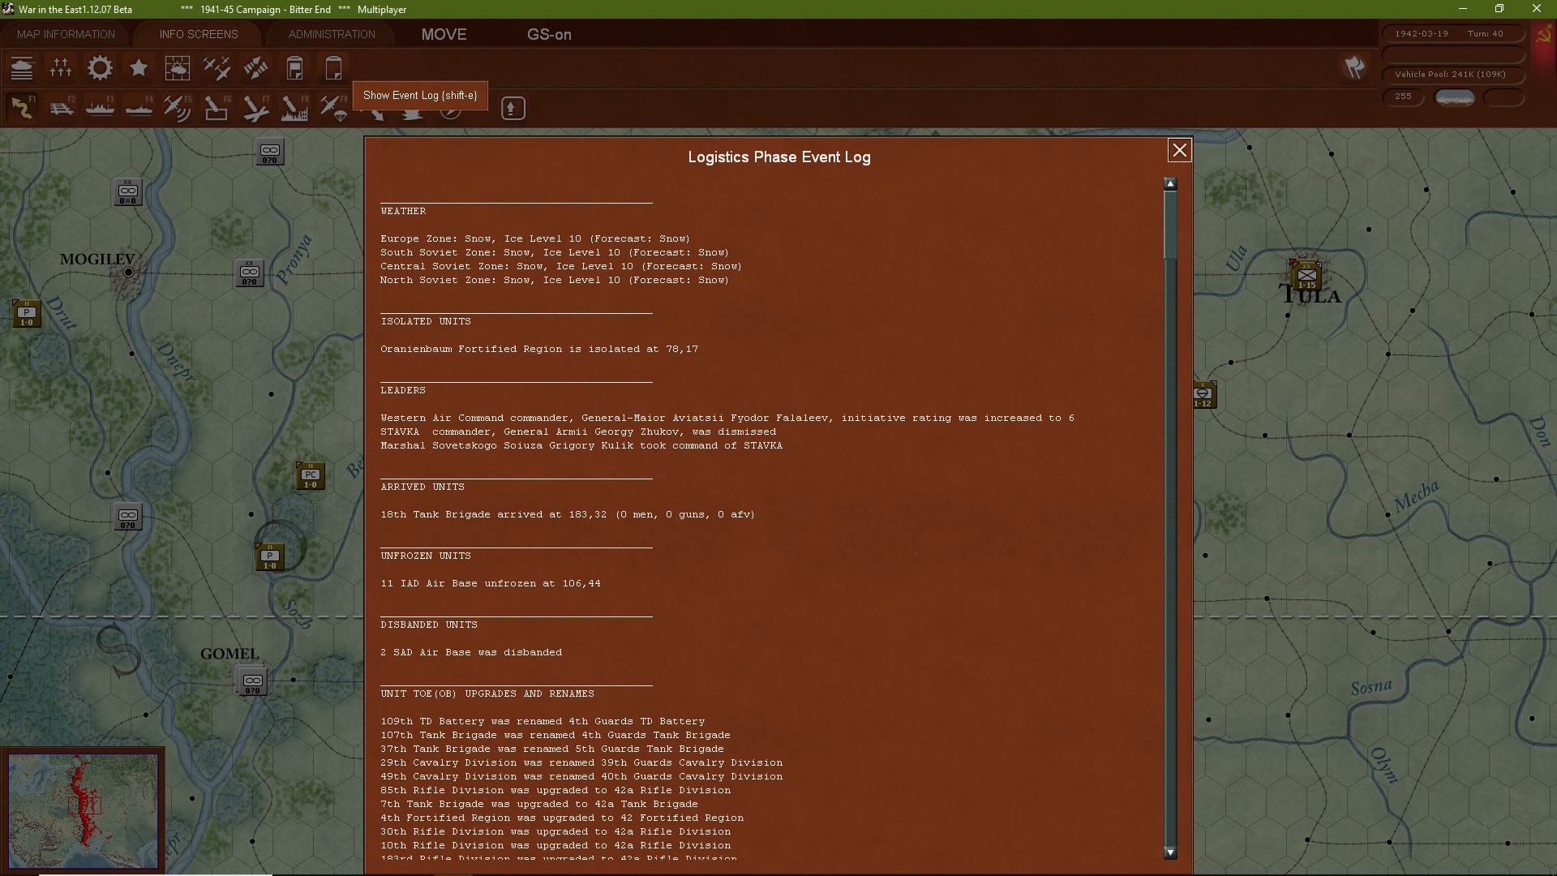Viewport: 1557px width, 876px height.
Task: Open the weather map icon
Action: coord(178,68)
